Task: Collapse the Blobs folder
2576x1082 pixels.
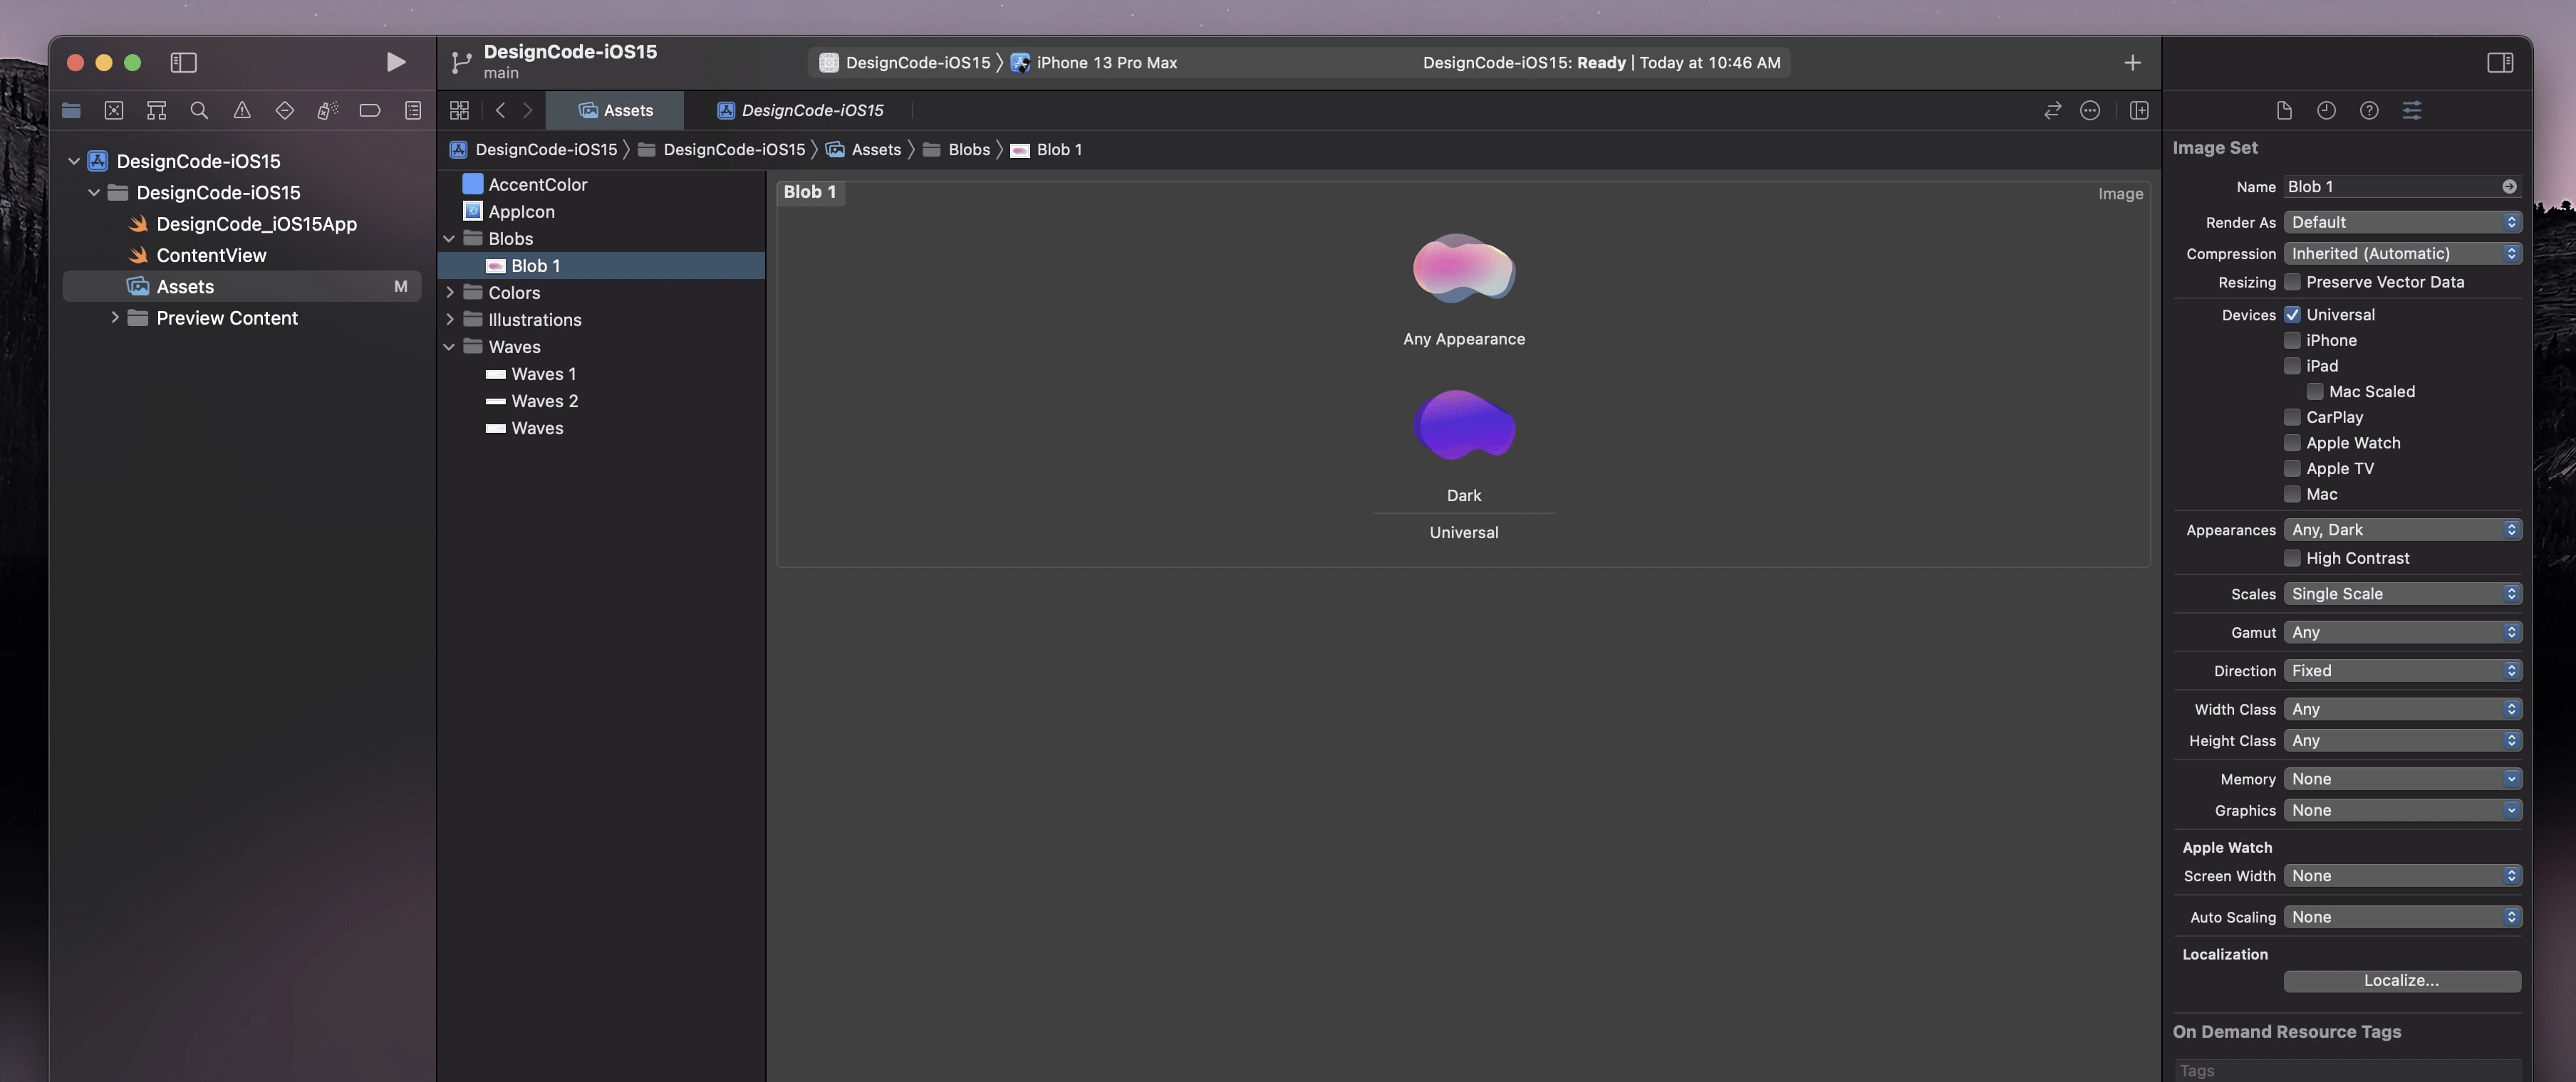Action: (x=450, y=238)
